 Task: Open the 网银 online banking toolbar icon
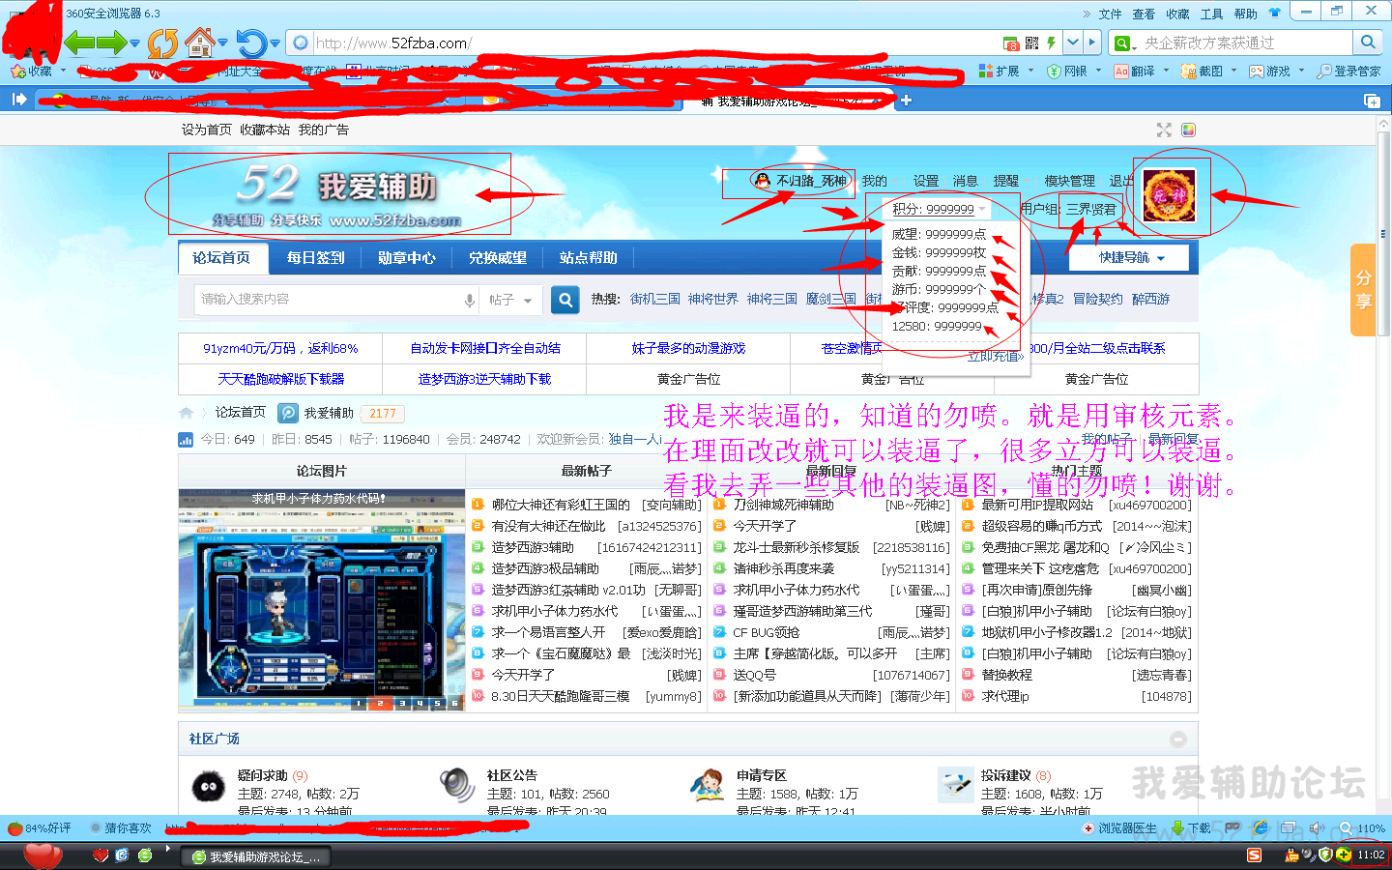1067,71
